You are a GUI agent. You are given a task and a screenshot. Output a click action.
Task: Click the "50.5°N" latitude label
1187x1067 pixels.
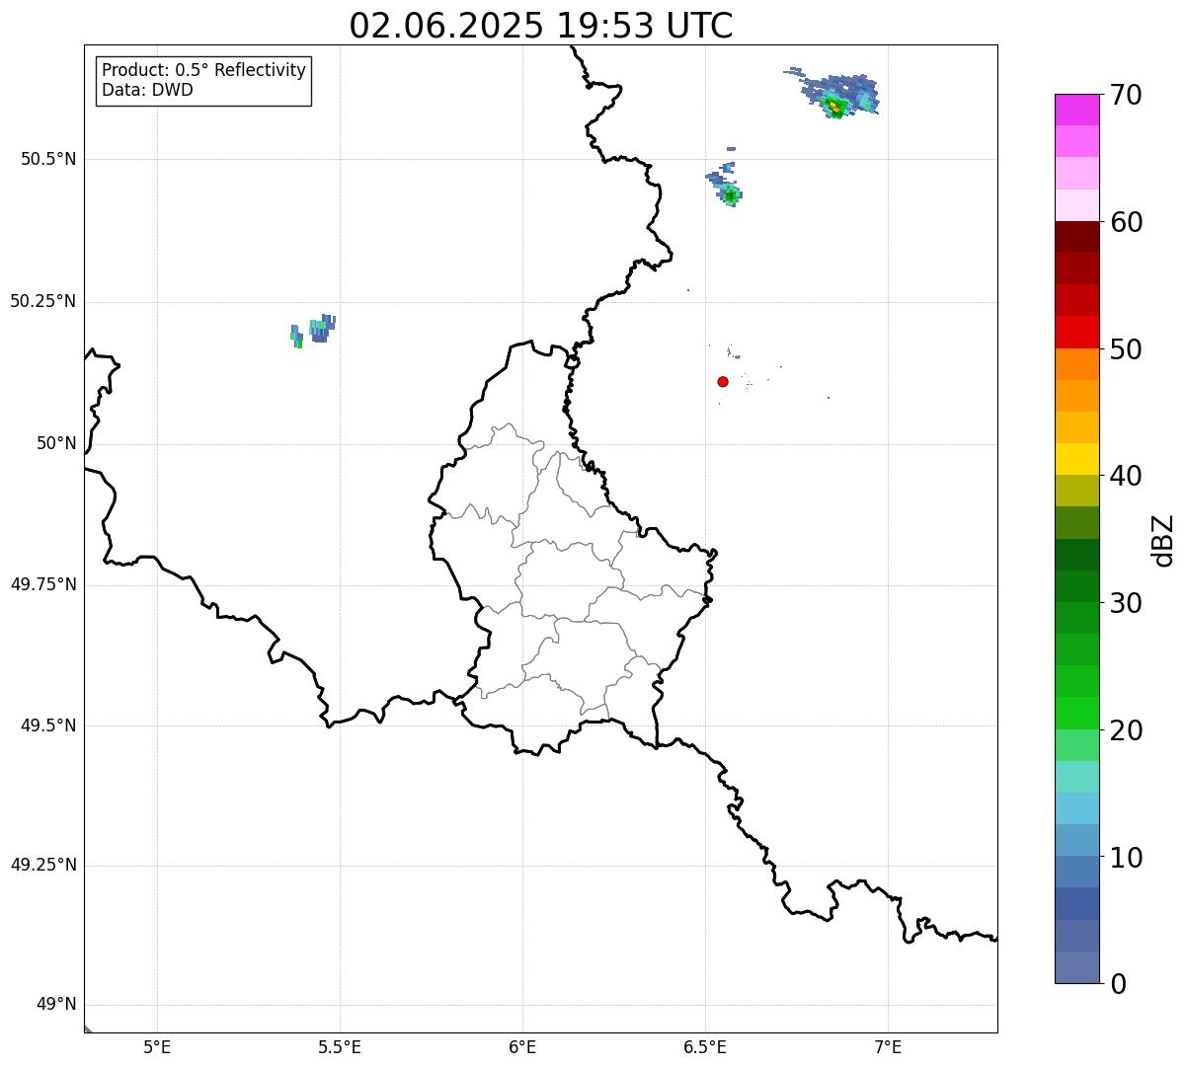tap(48, 159)
